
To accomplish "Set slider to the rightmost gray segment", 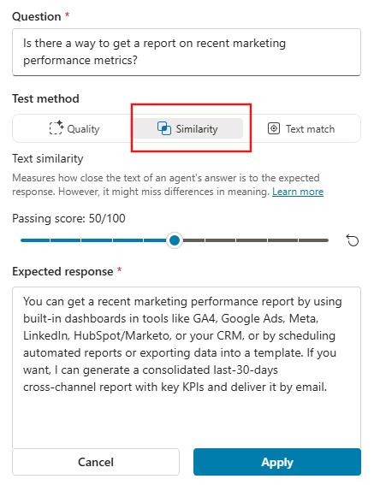I will pyautogui.click(x=313, y=240).
